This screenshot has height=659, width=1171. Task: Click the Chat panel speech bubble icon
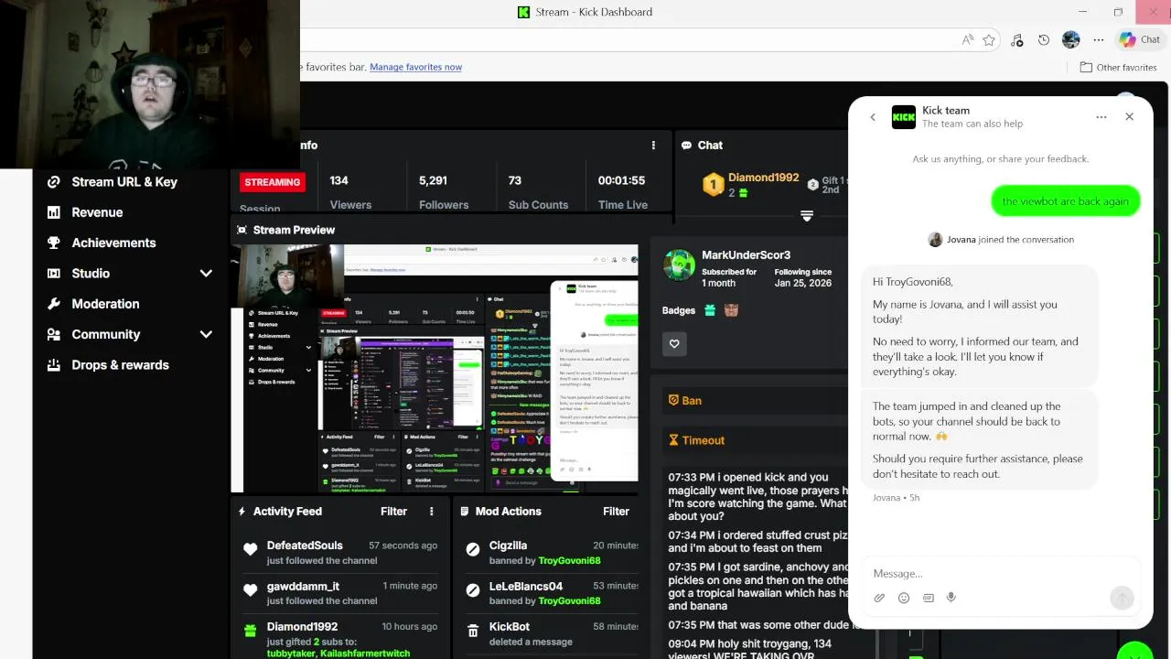686,146
